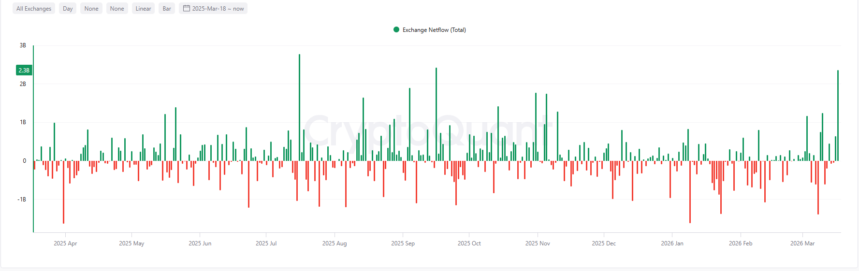
Task: Toggle Exchange Netflow (Total) legend label
Action: click(434, 30)
